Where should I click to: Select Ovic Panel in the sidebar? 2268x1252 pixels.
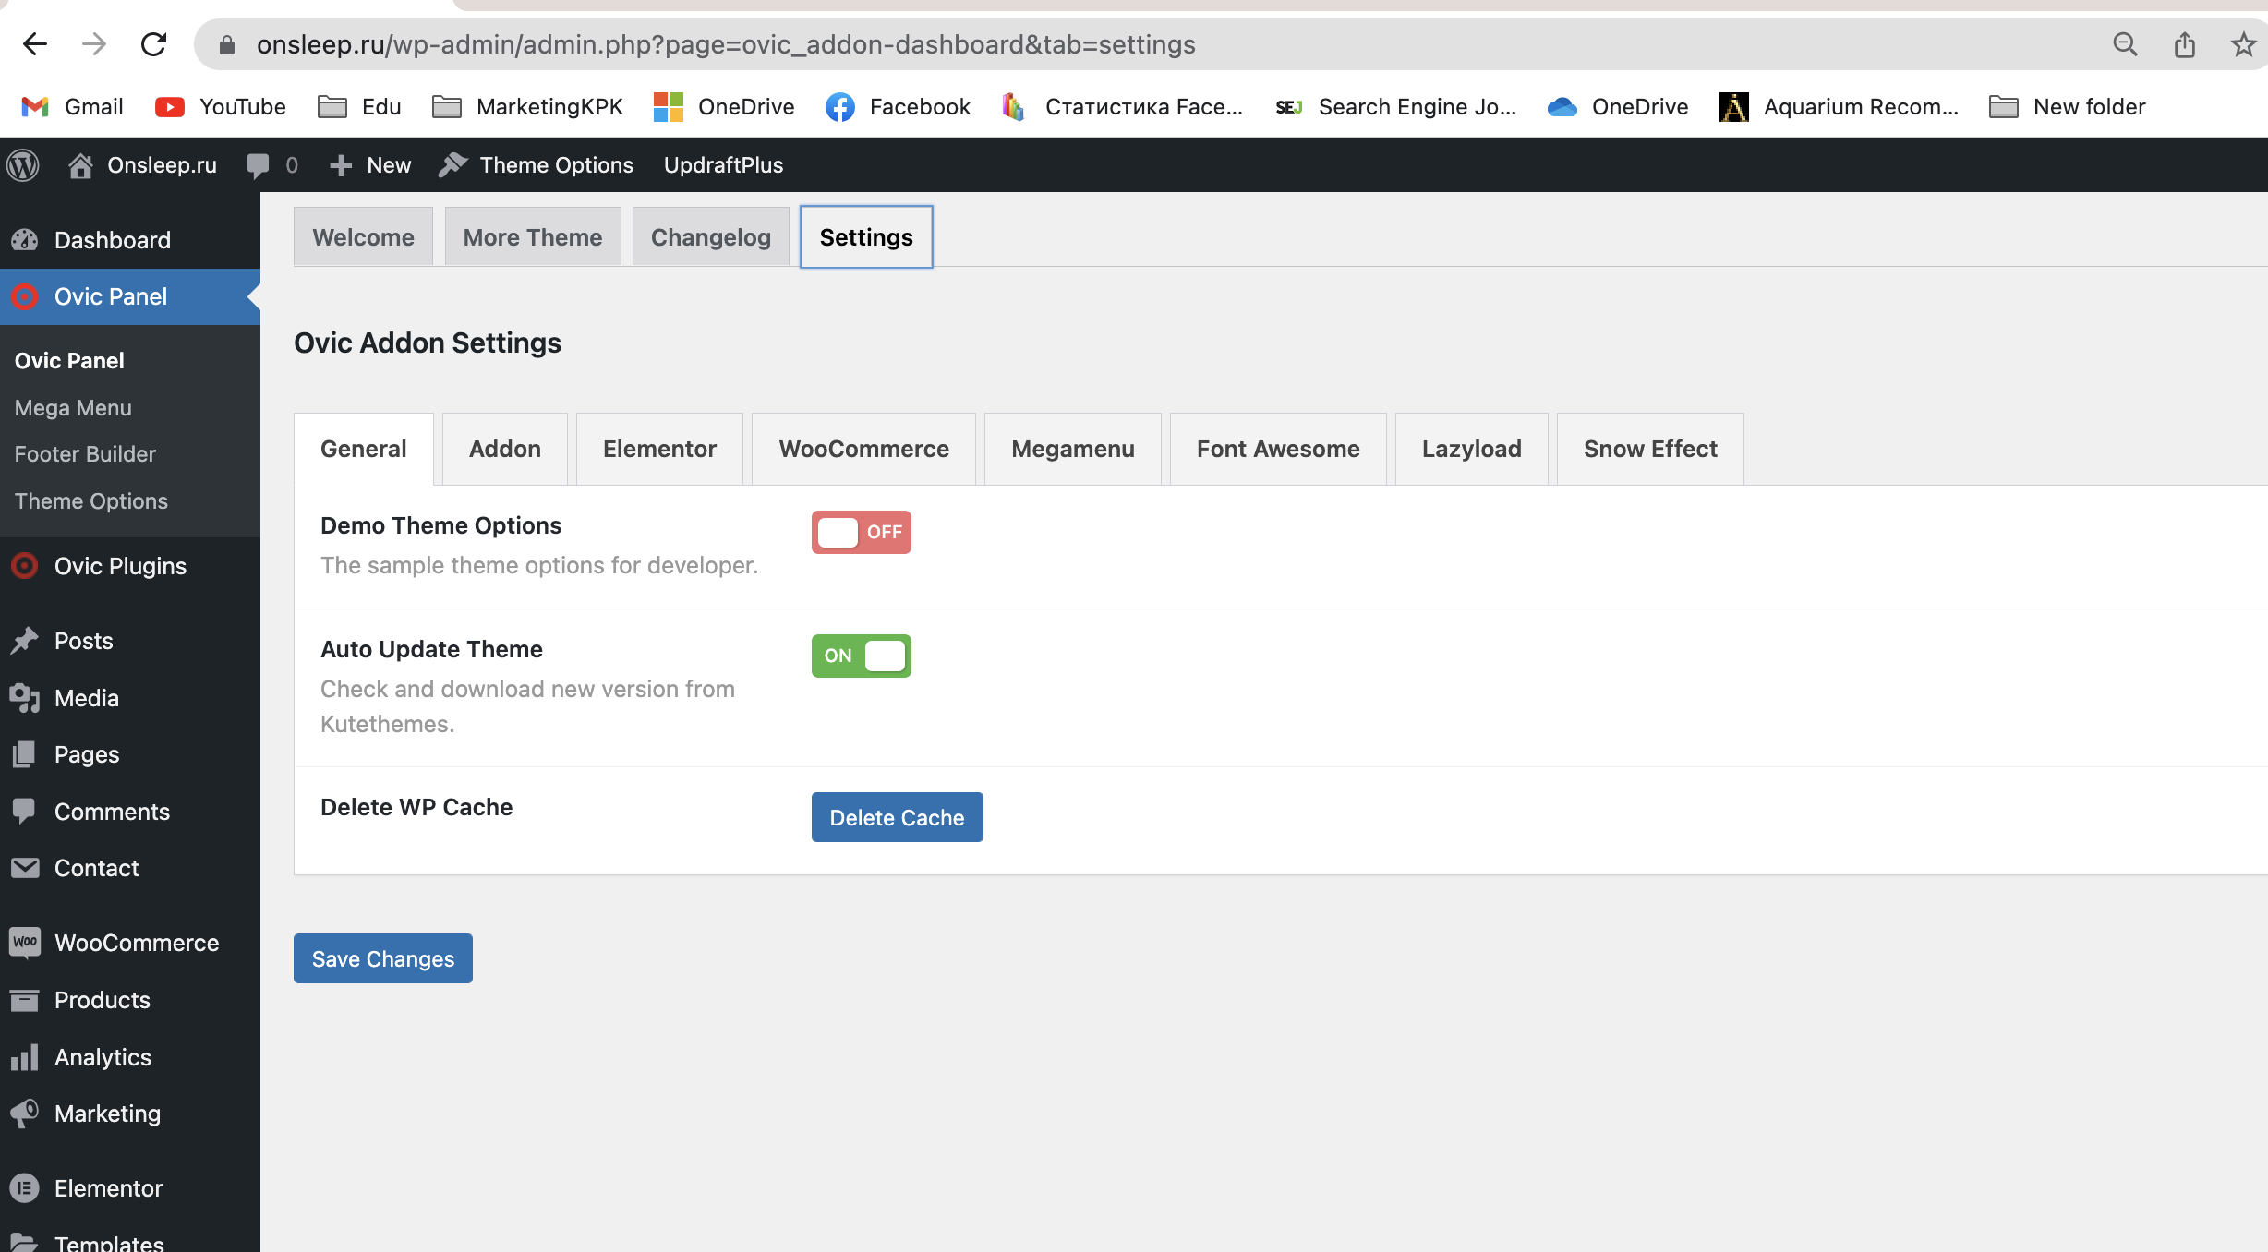(130, 296)
